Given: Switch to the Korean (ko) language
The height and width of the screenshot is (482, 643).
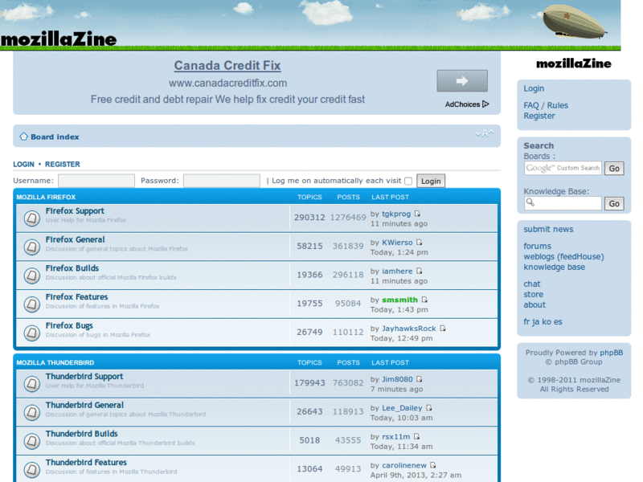Looking at the screenshot, I should (x=547, y=322).
